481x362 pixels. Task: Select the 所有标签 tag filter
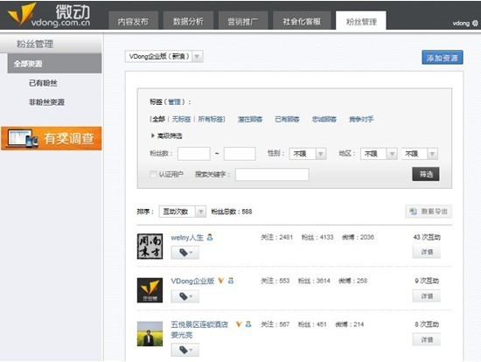point(211,119)
